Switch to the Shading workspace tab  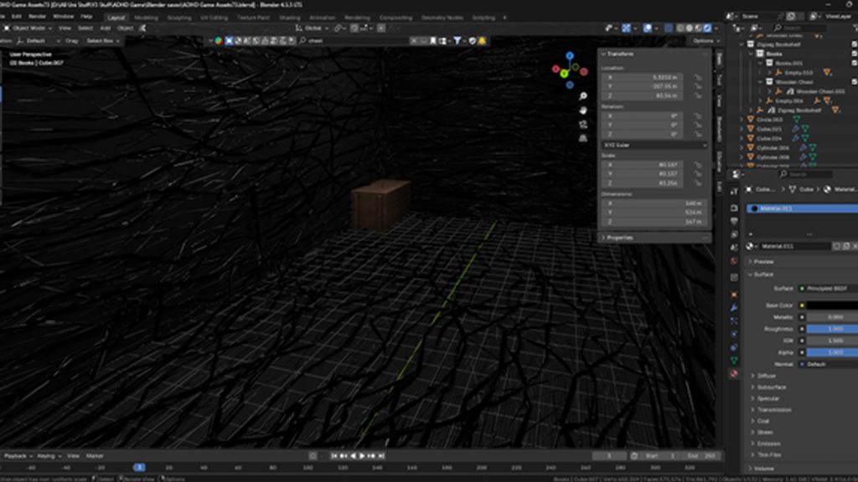(289, 17)
